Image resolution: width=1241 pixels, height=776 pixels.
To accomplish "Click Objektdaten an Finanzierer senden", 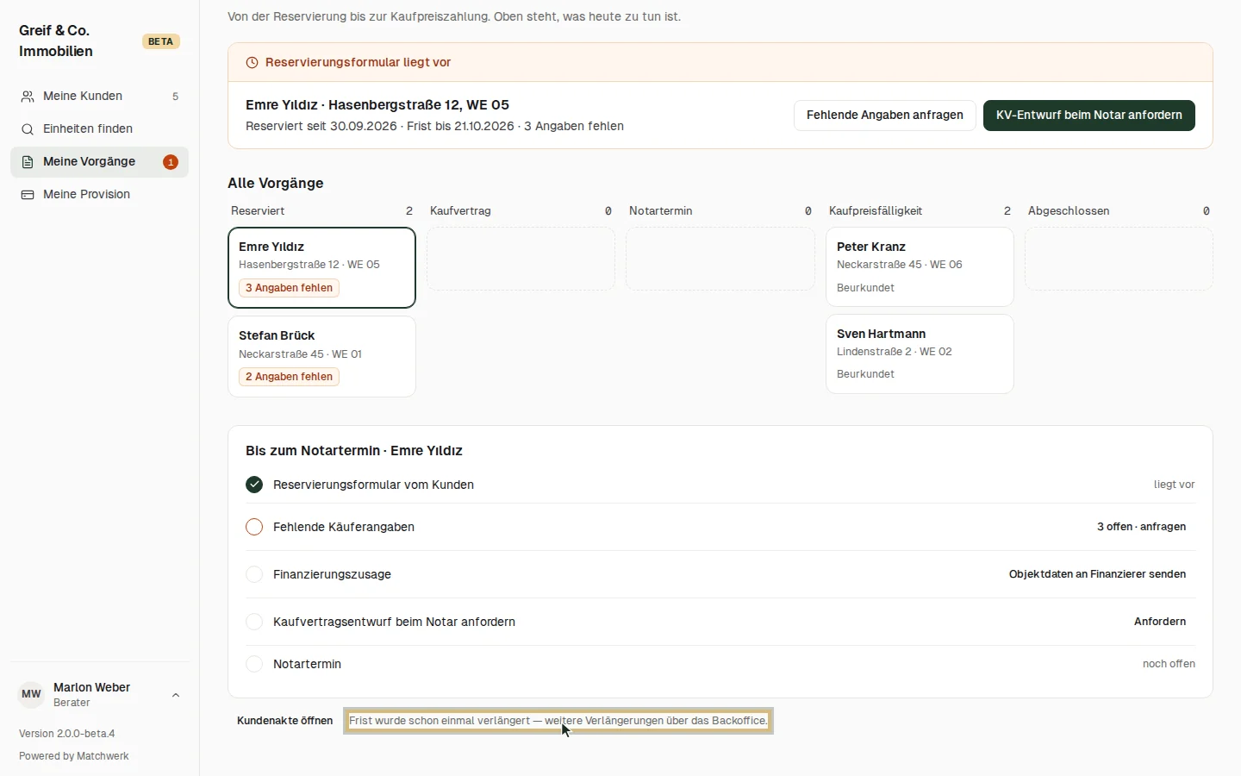I will pos(1097,574).
